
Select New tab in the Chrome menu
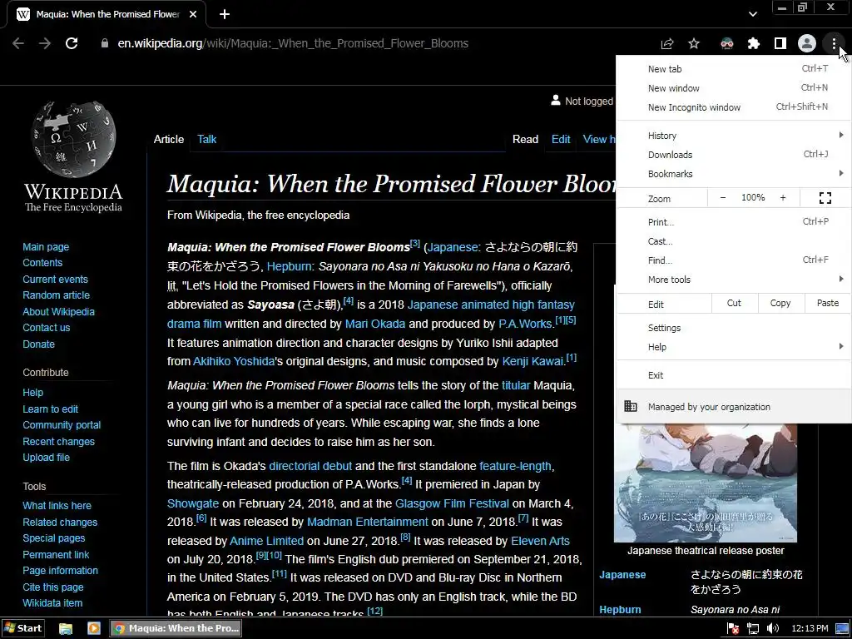[734, 69]
